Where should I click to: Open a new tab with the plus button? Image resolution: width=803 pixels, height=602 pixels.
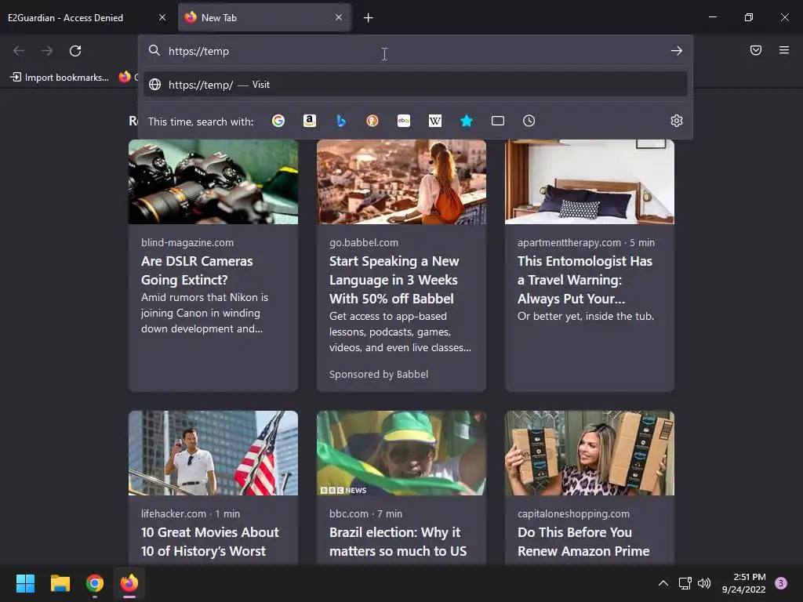tap(369, 18)
